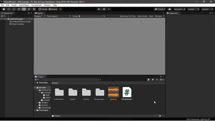Open the Help menu
215x121 pixels.
[55, 5]
